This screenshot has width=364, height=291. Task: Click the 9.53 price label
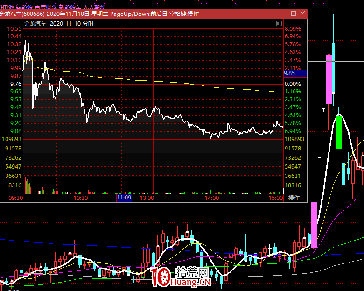[16, 99]
